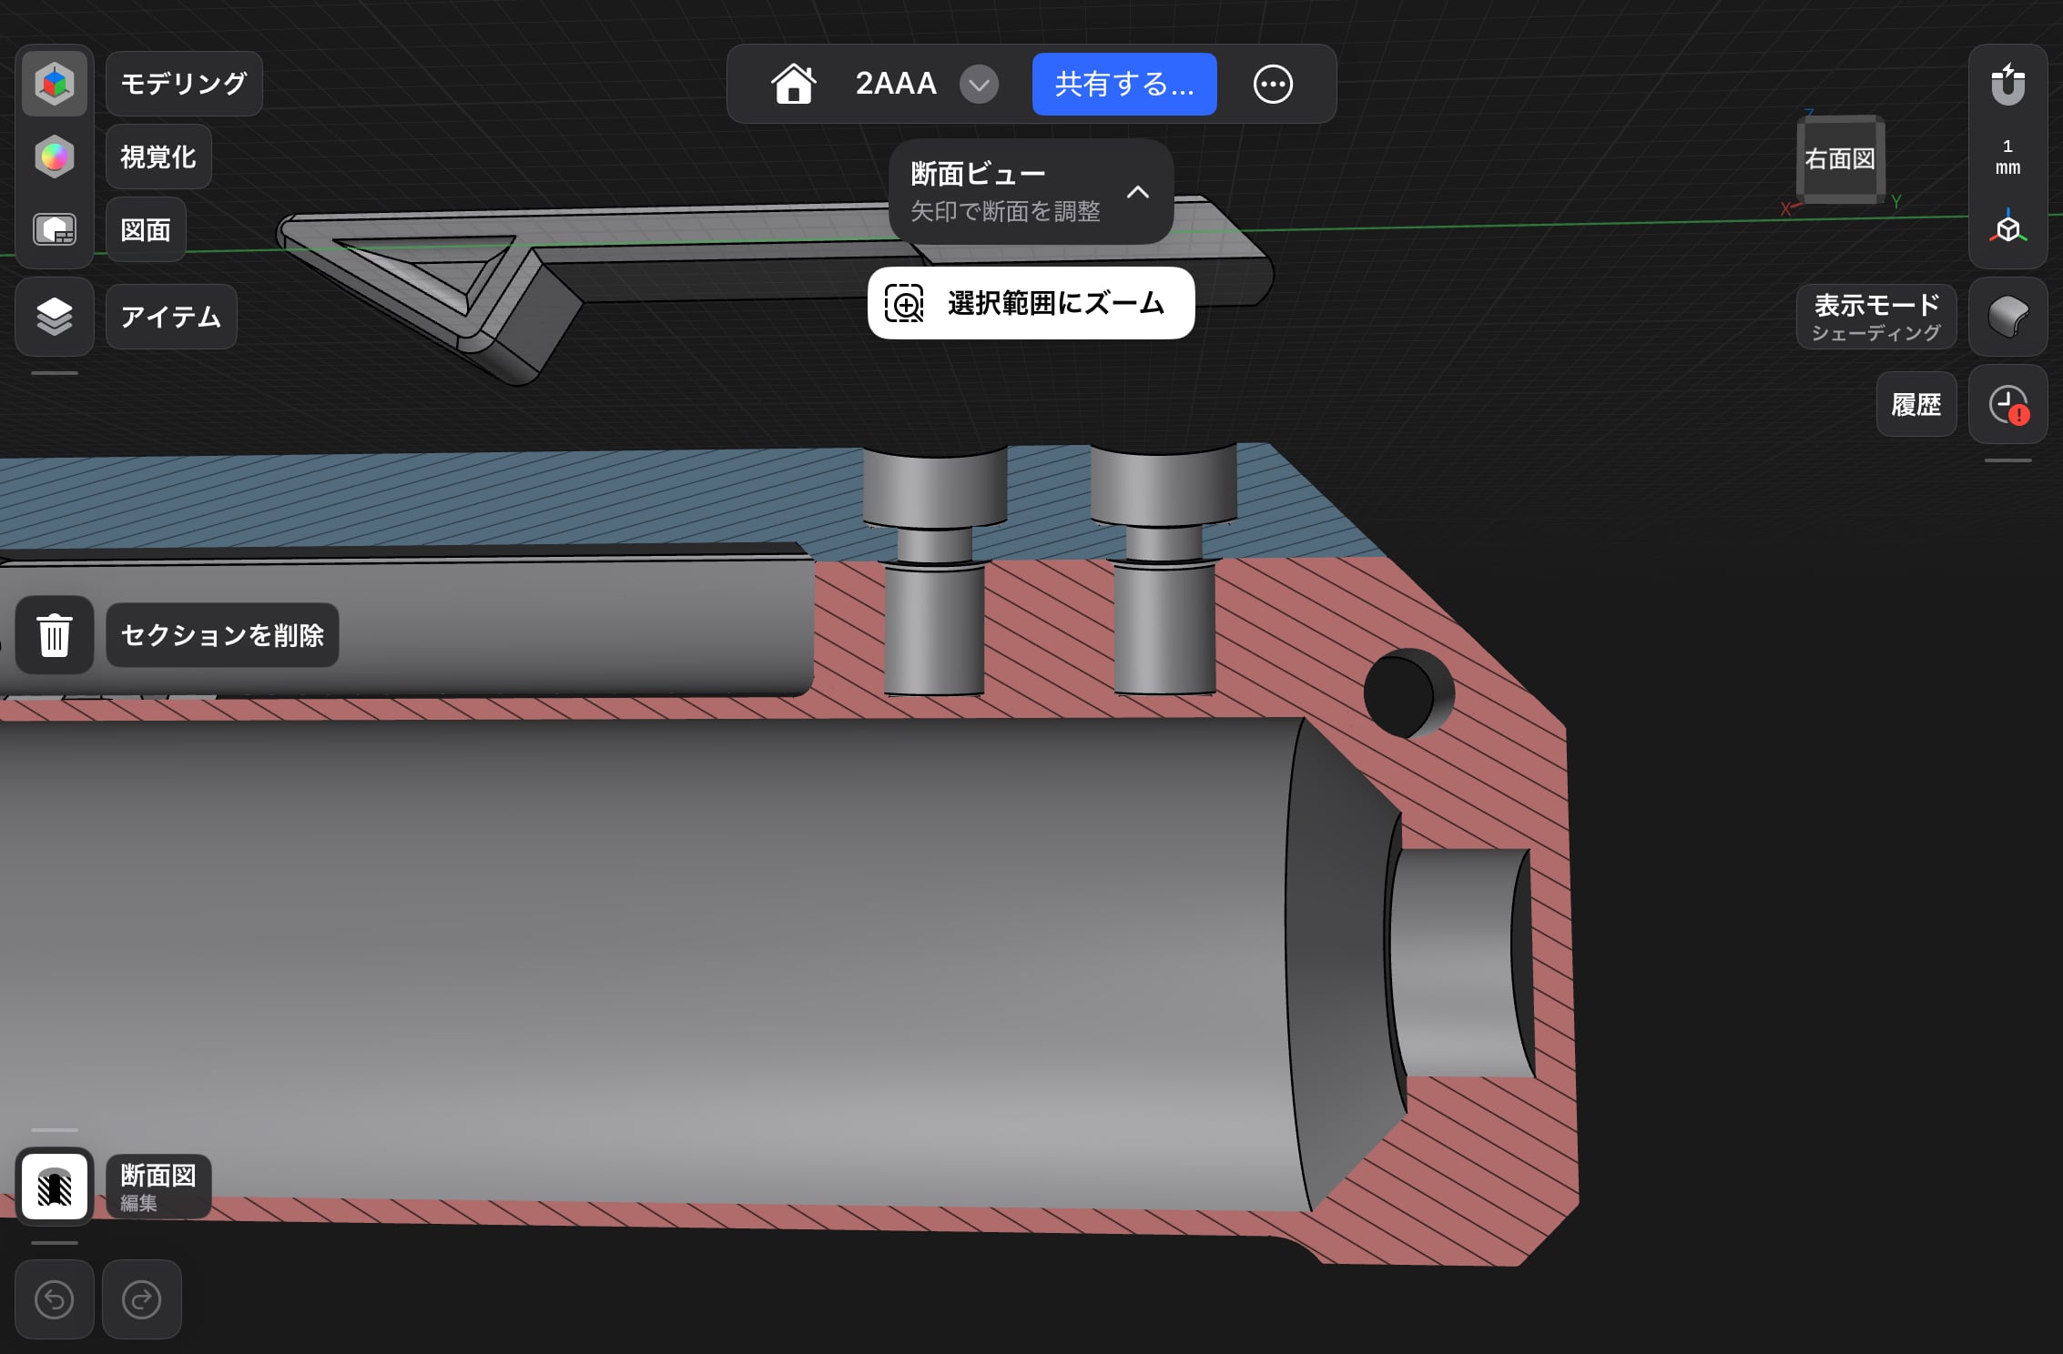Screen dimensions: 2063x1354
Task: Open the history clock icon with alert
Action: (x=2007, y=405)
